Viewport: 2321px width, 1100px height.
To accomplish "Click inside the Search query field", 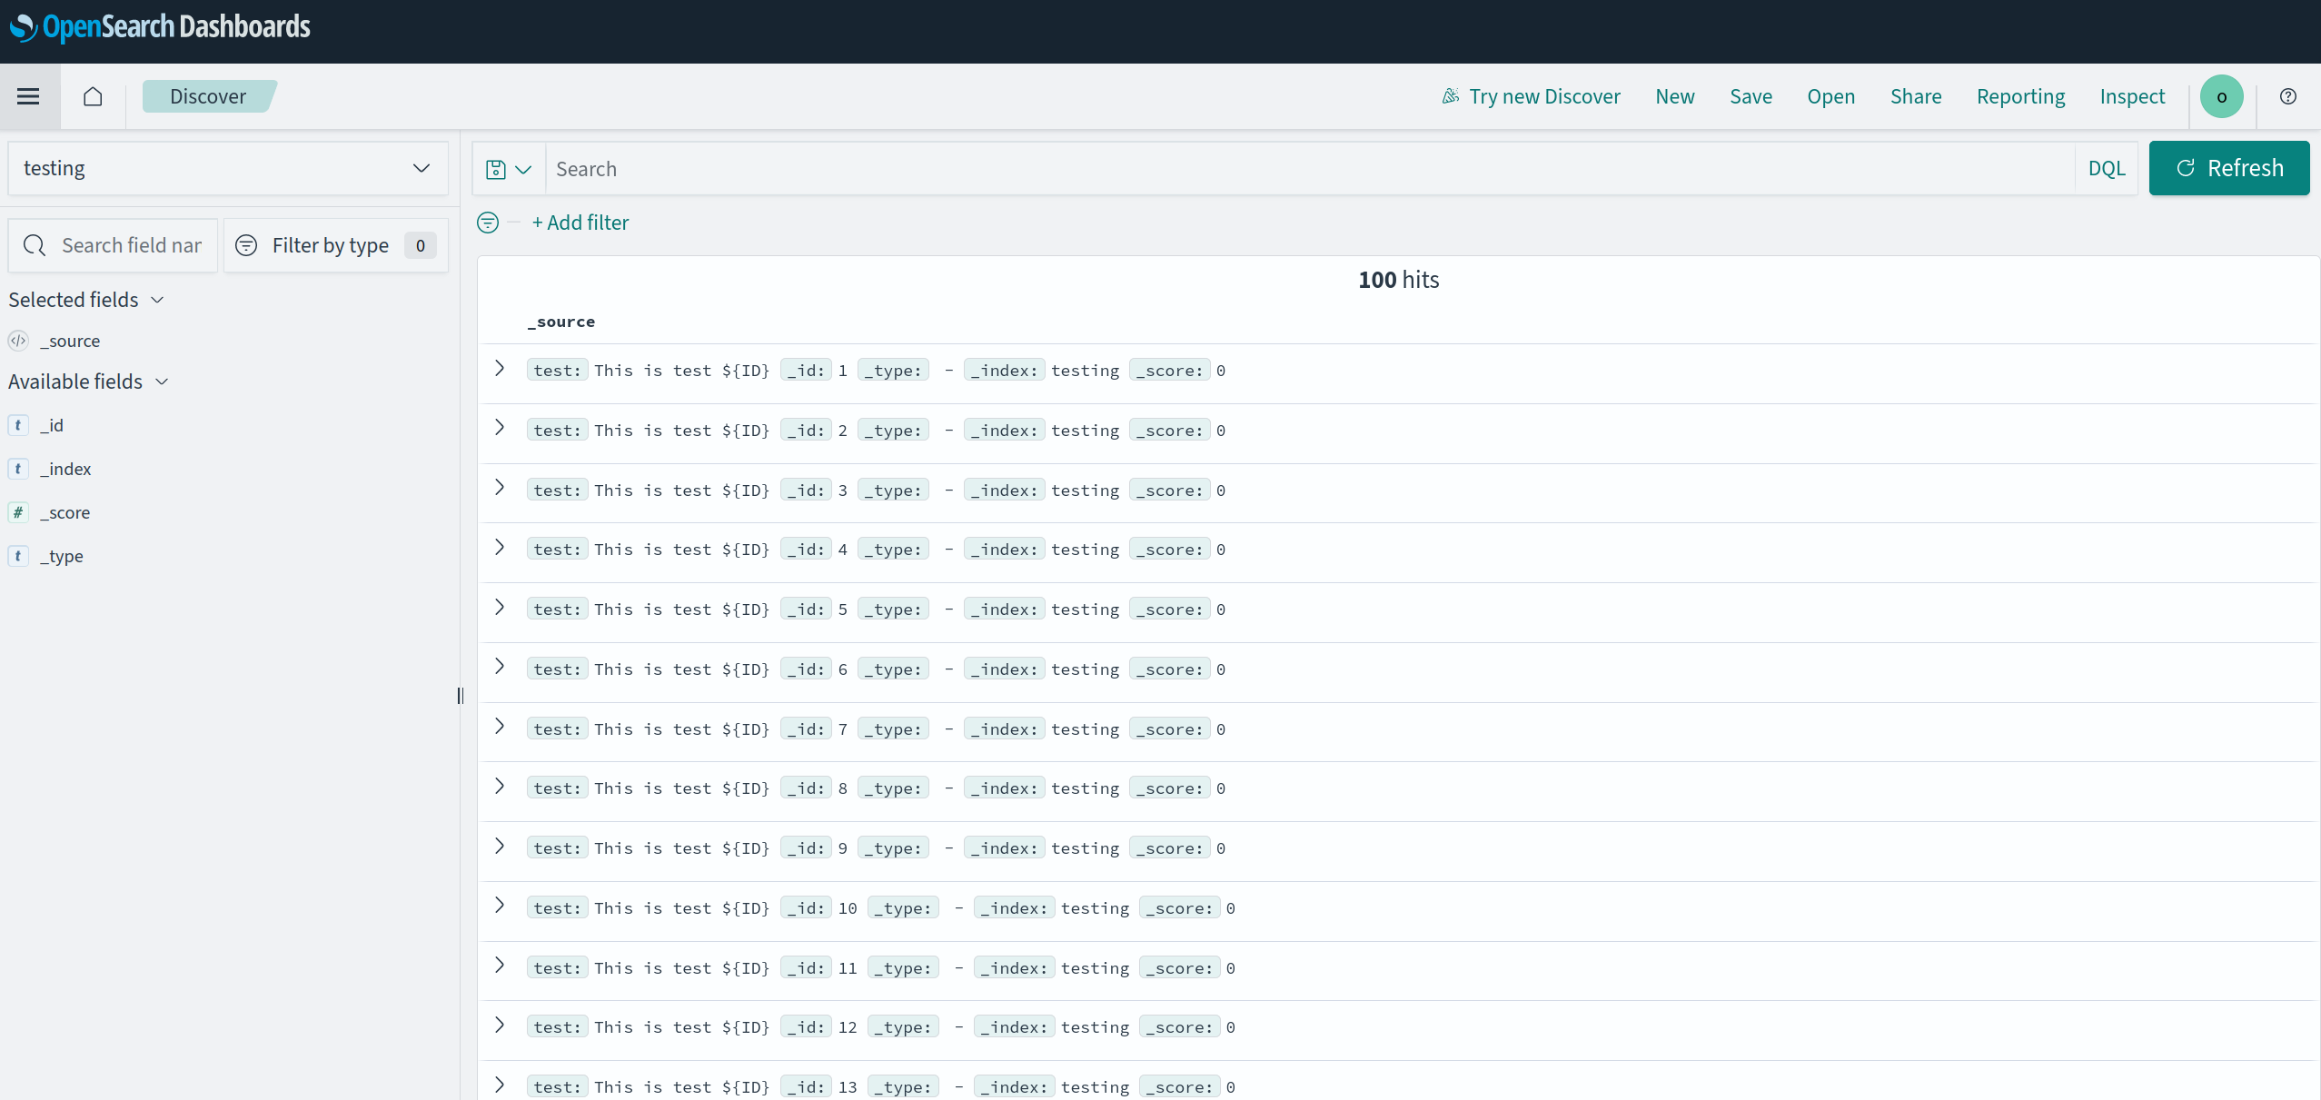I will (1090, 168).
